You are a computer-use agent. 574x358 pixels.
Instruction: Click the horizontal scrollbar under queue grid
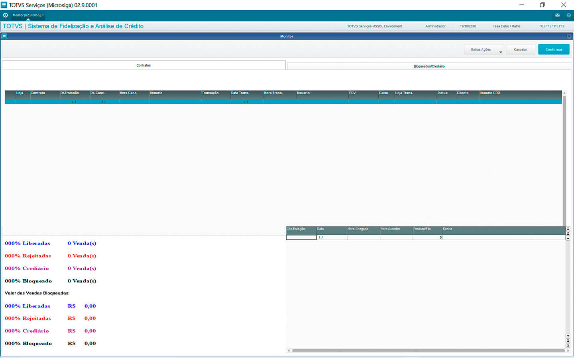click(428, 351)
